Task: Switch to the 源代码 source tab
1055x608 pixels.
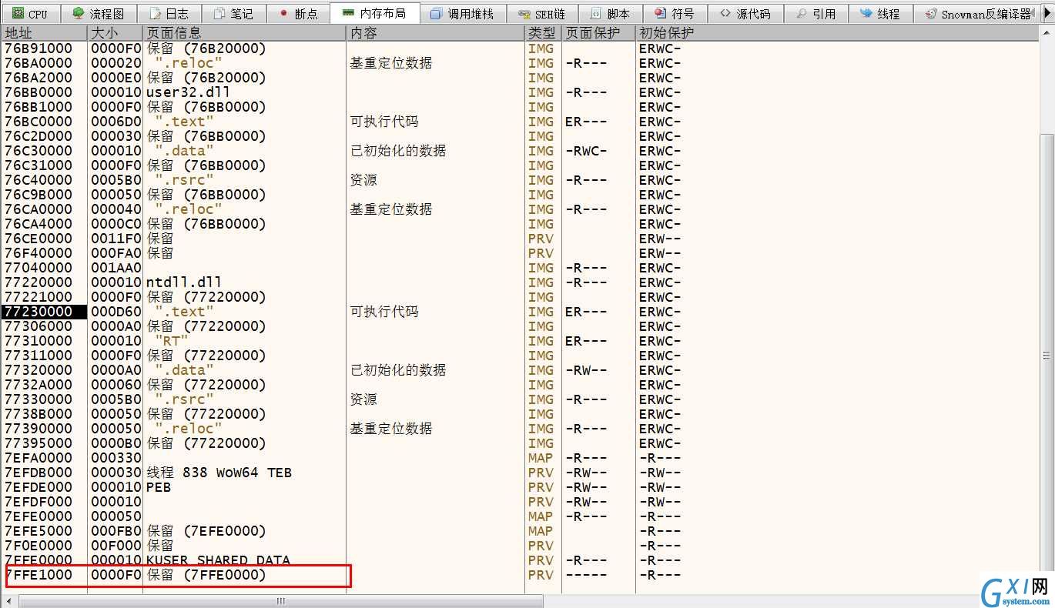Action: pos(745,14)
